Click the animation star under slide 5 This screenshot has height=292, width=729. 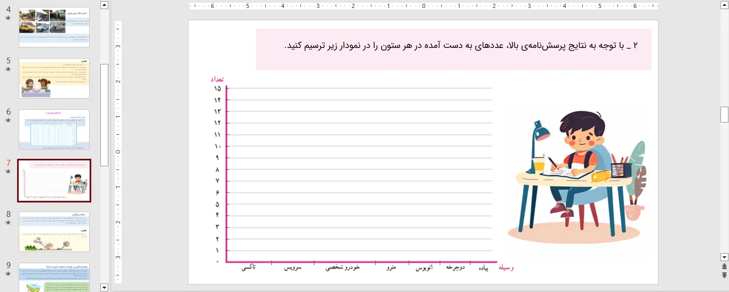(8, 69)
